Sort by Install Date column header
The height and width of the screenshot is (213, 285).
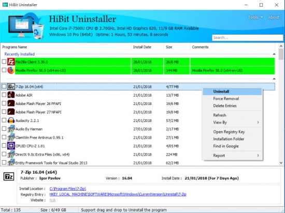147,47
